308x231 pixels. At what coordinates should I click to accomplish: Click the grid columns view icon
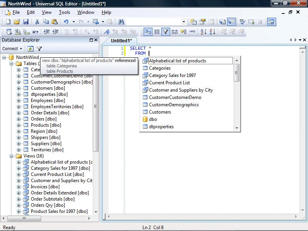coord(157,32)
